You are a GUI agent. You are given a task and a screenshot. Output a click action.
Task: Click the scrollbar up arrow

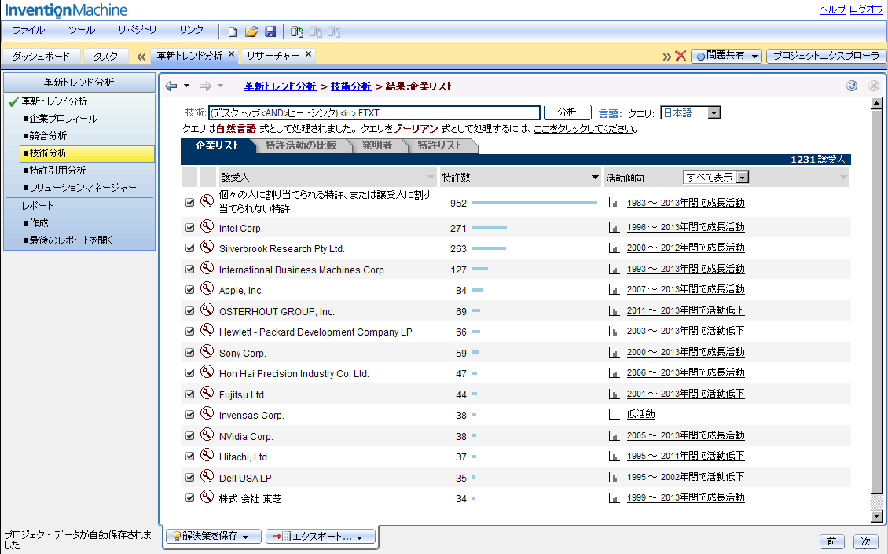(x=877, y=102)
